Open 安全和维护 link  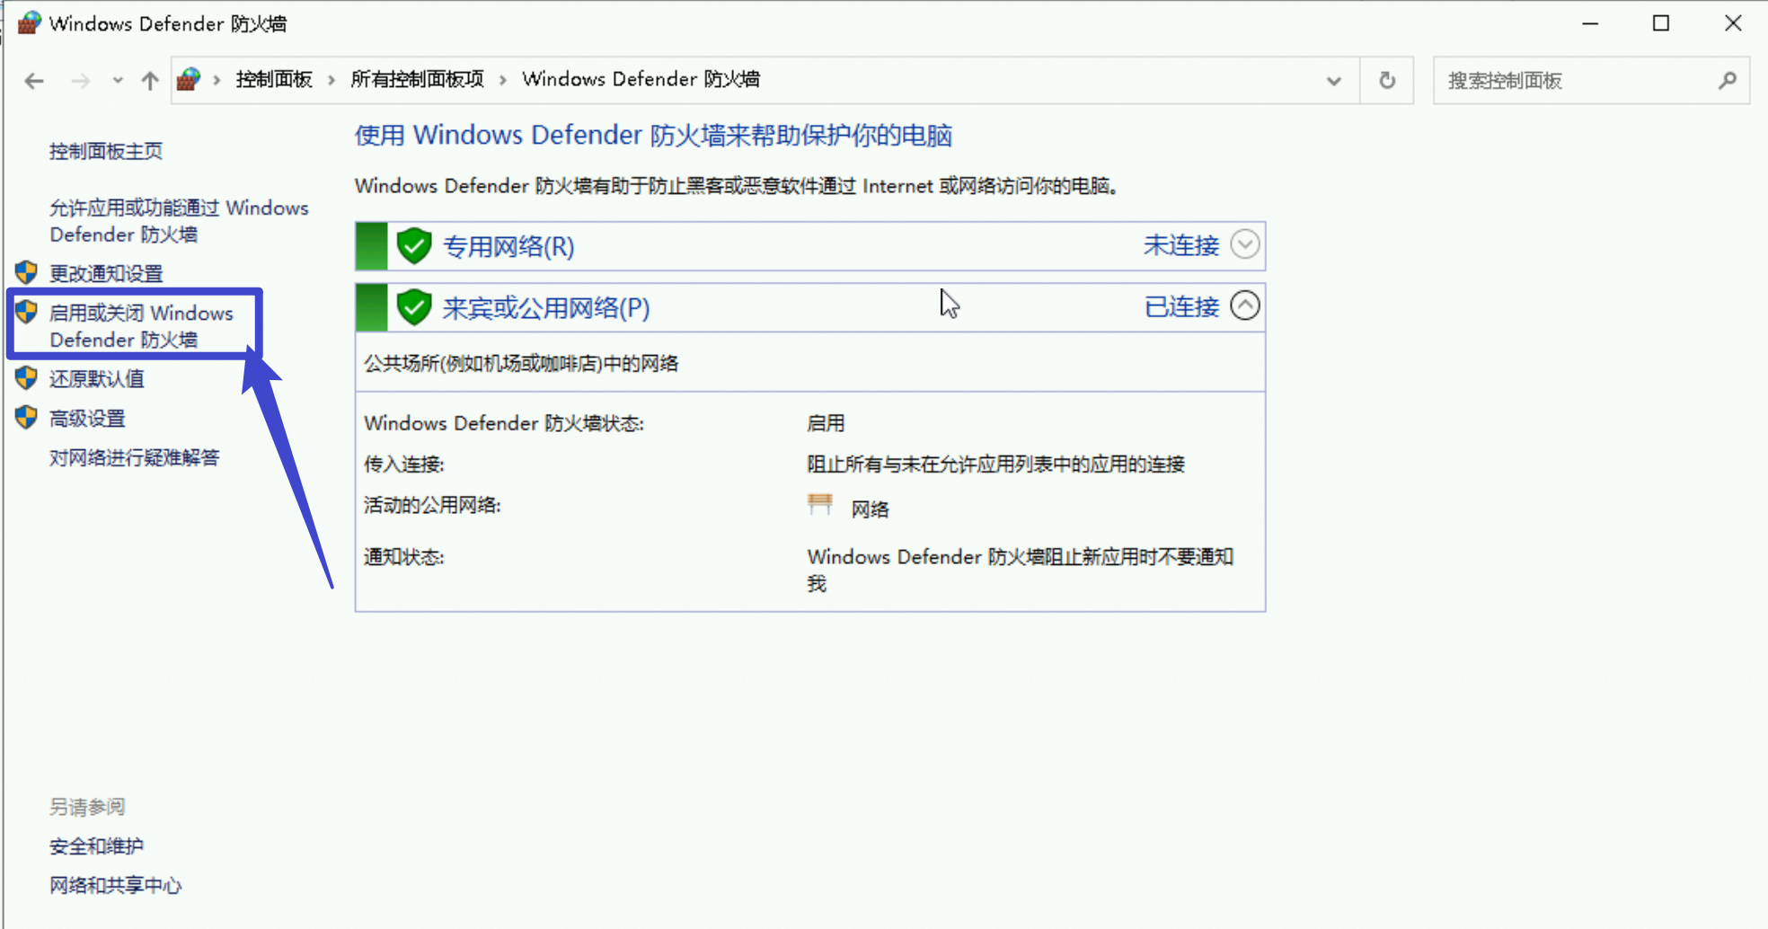(96, 846)
